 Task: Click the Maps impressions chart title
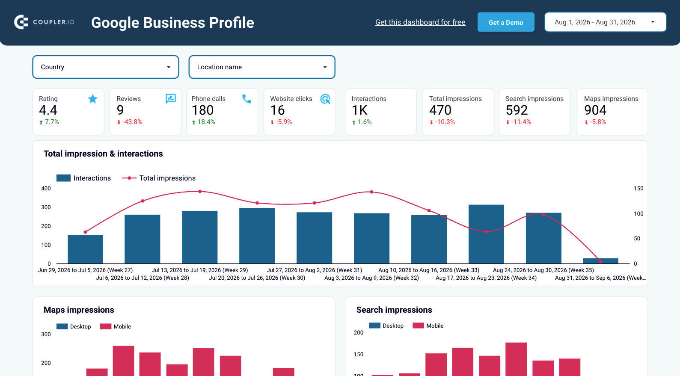(x=79, y=310)
